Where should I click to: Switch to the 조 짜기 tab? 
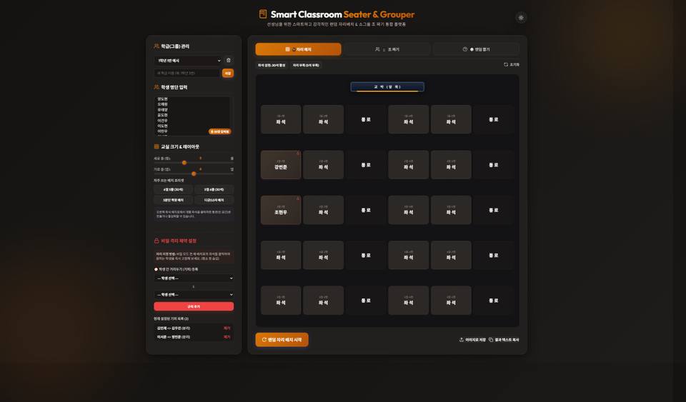[387, 49]
